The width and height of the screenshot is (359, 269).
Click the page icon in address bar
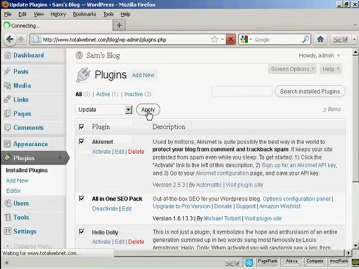pyautogui.click(x=36, y=40)
